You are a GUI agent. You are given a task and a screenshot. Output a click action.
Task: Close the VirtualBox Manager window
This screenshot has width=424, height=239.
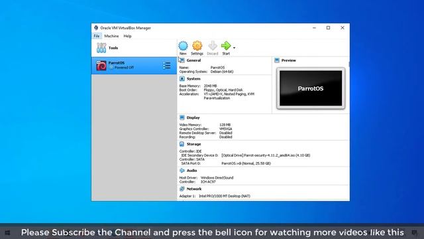343,28
